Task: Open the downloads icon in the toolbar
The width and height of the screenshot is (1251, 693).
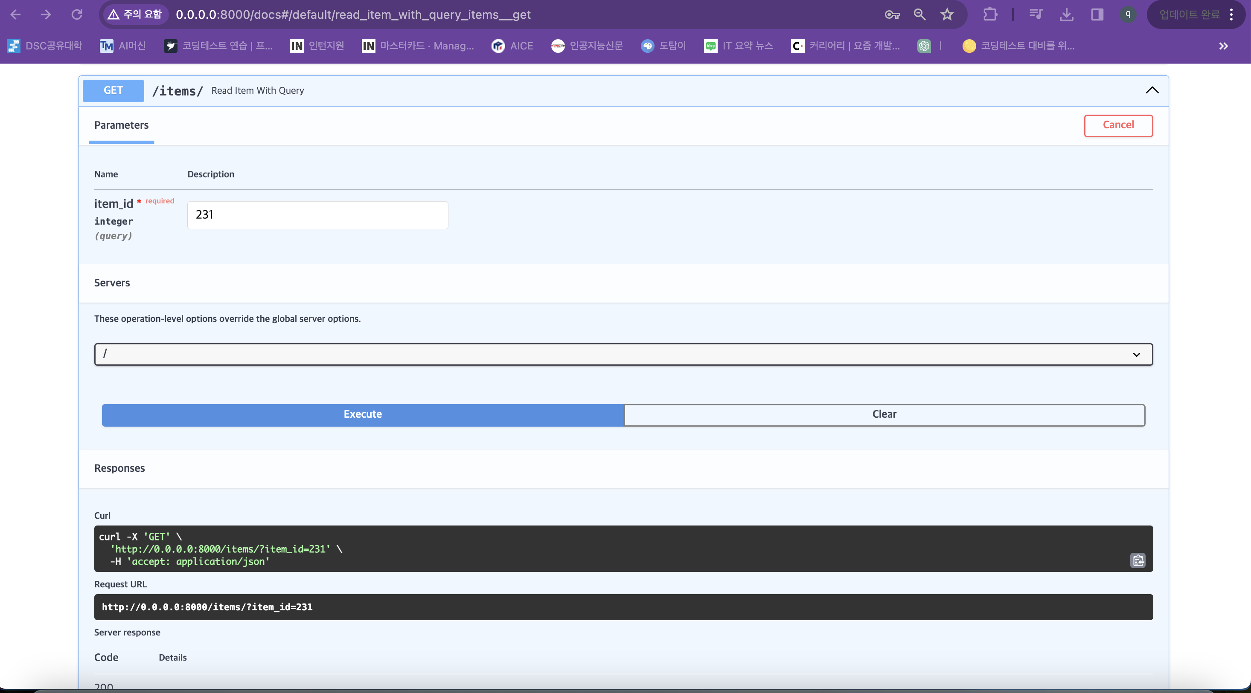Action: (x=1066, y=14)
